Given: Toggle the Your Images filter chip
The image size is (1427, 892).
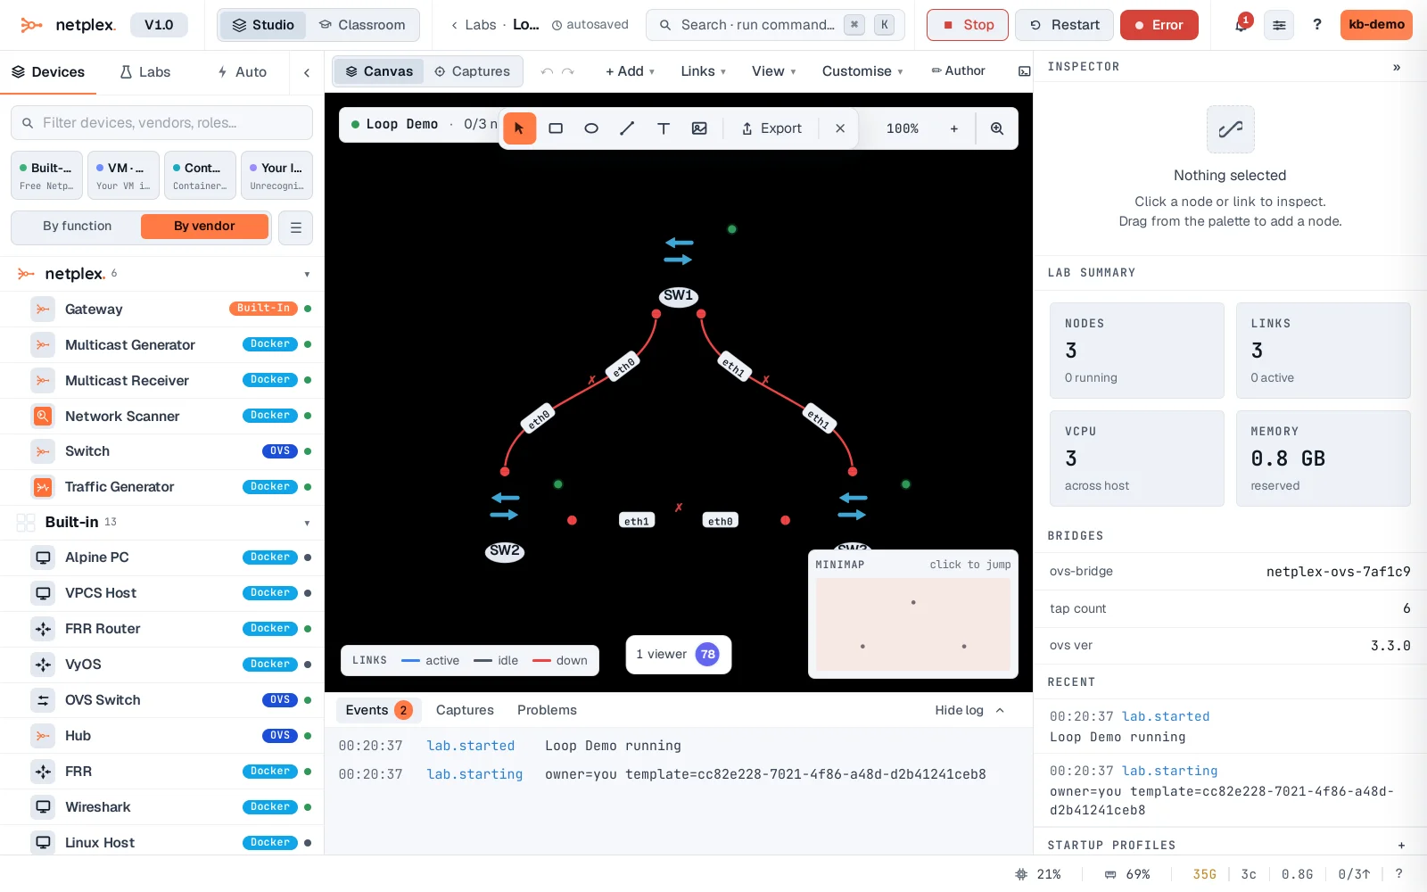Looking at the screenshot, I should coord(276,175).
